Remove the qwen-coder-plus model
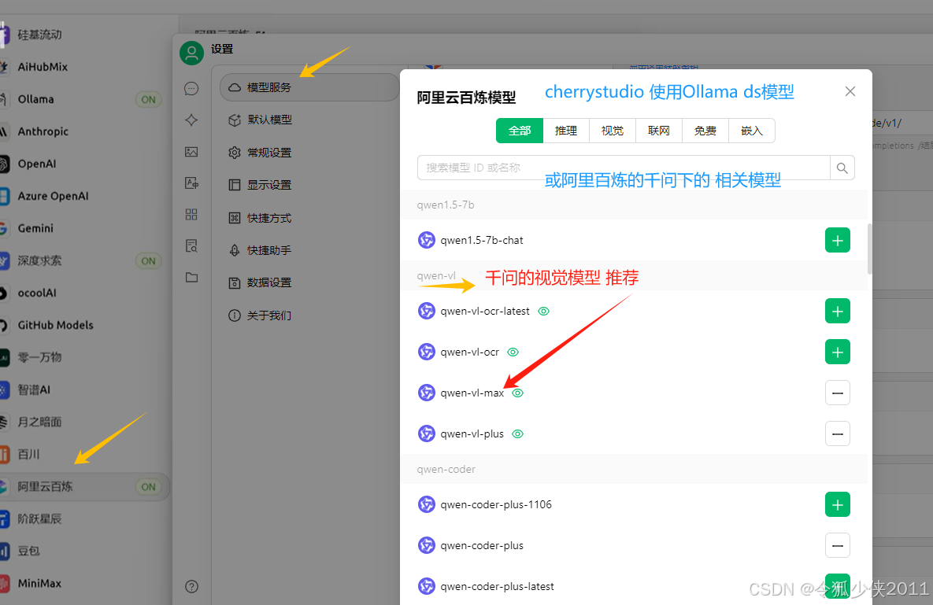This screenshot has width=933, height=605. pos(837,545)
